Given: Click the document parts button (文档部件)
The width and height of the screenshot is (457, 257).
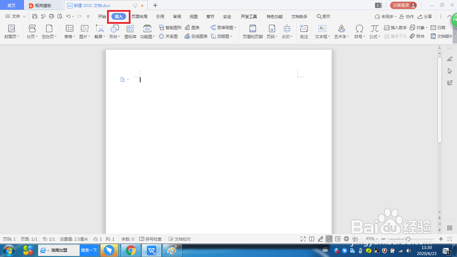Looking at the screenshot, I should 442,36.
